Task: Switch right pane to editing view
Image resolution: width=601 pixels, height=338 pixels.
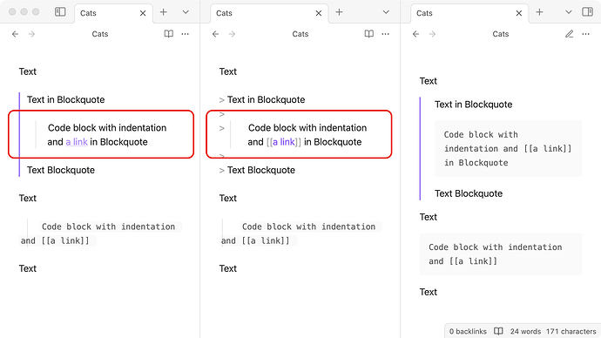Action: (x=569, y=34)
